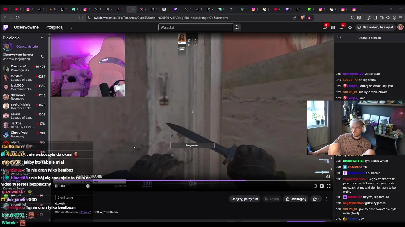Open the inbox envelope icon
405x227 pixels.
pyautogui.click(x=333, y=27)
